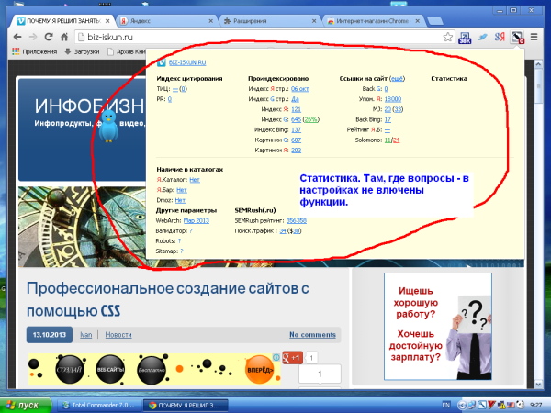This screenshot has width=551, height=413.
Task: Close the Интернет-магазин Chrome tab
Action: (x=418, y=21)
